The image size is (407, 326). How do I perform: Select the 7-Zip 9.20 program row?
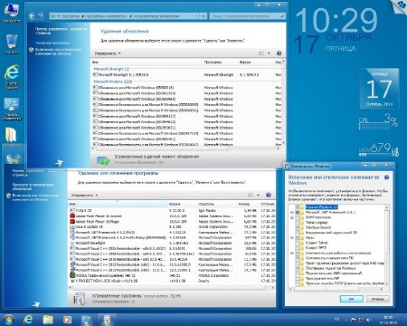pyautogui.click(x=172, y=210)
